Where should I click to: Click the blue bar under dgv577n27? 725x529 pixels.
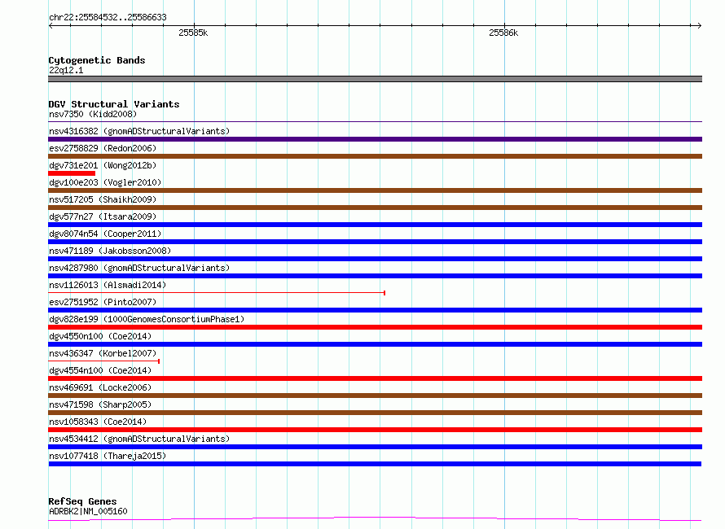pyautogui.click(x=375, y=225)
